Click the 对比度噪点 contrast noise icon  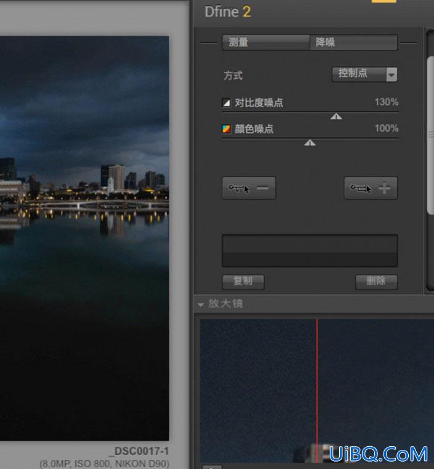coord(227,102)
